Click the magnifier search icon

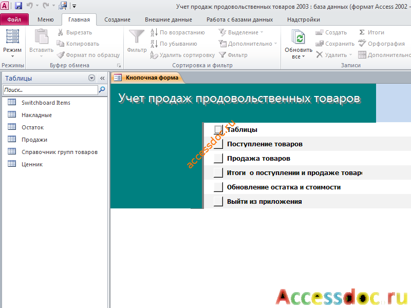(102, 90)
